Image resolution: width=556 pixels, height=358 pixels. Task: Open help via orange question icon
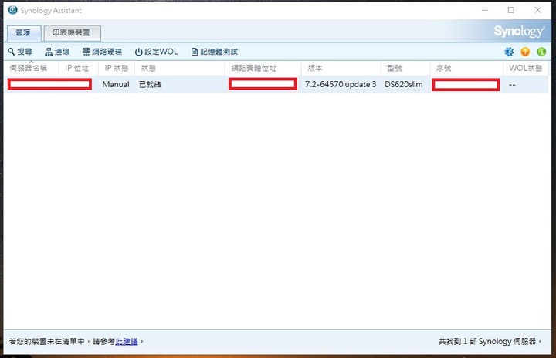pyautogui.click(x=525, y=52)
